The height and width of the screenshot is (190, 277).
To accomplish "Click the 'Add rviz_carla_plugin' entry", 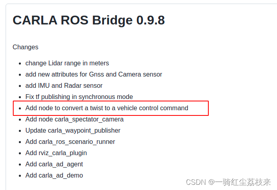I will 56,153.
